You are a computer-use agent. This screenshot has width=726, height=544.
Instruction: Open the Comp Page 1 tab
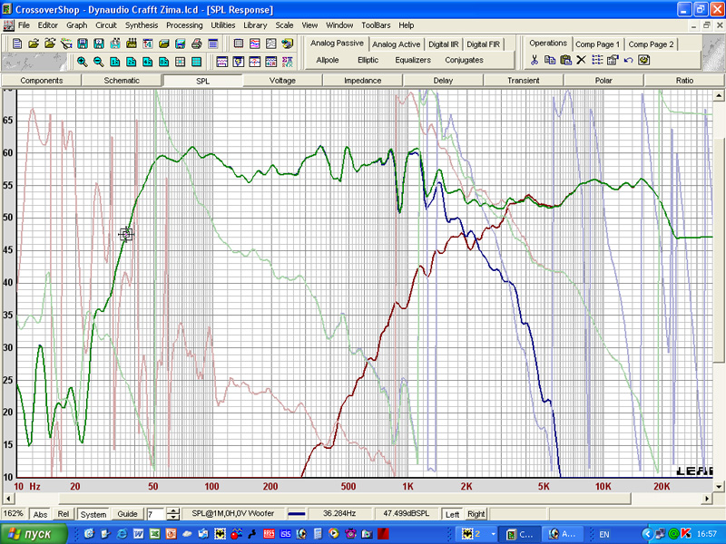pyautogui.click(x=597, y=44)
